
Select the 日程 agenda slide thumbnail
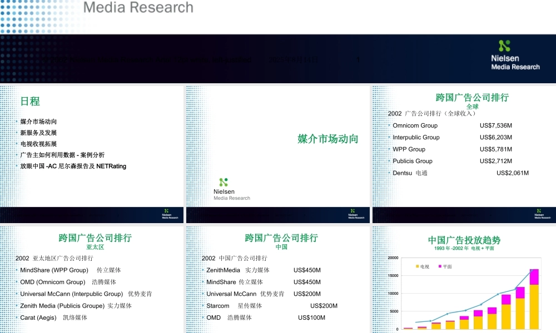tap(92, 154)
